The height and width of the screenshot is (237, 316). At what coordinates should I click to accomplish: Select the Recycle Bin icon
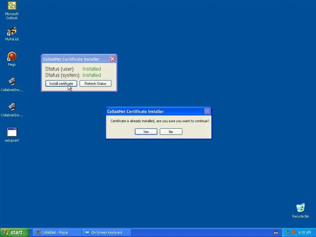(x=301, y=211)
